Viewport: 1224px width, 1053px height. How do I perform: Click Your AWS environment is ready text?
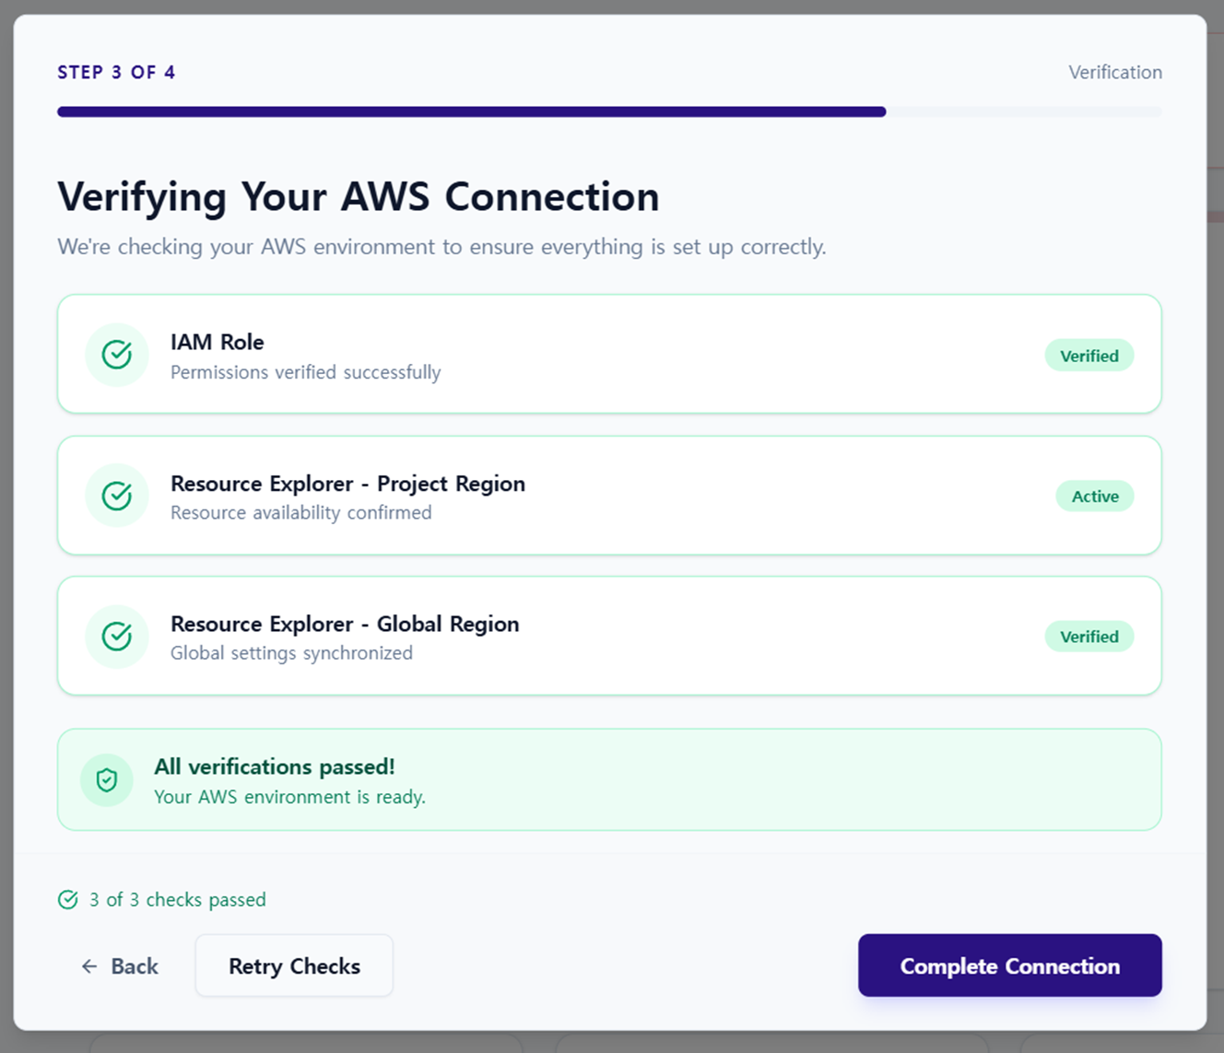point(289,797)
